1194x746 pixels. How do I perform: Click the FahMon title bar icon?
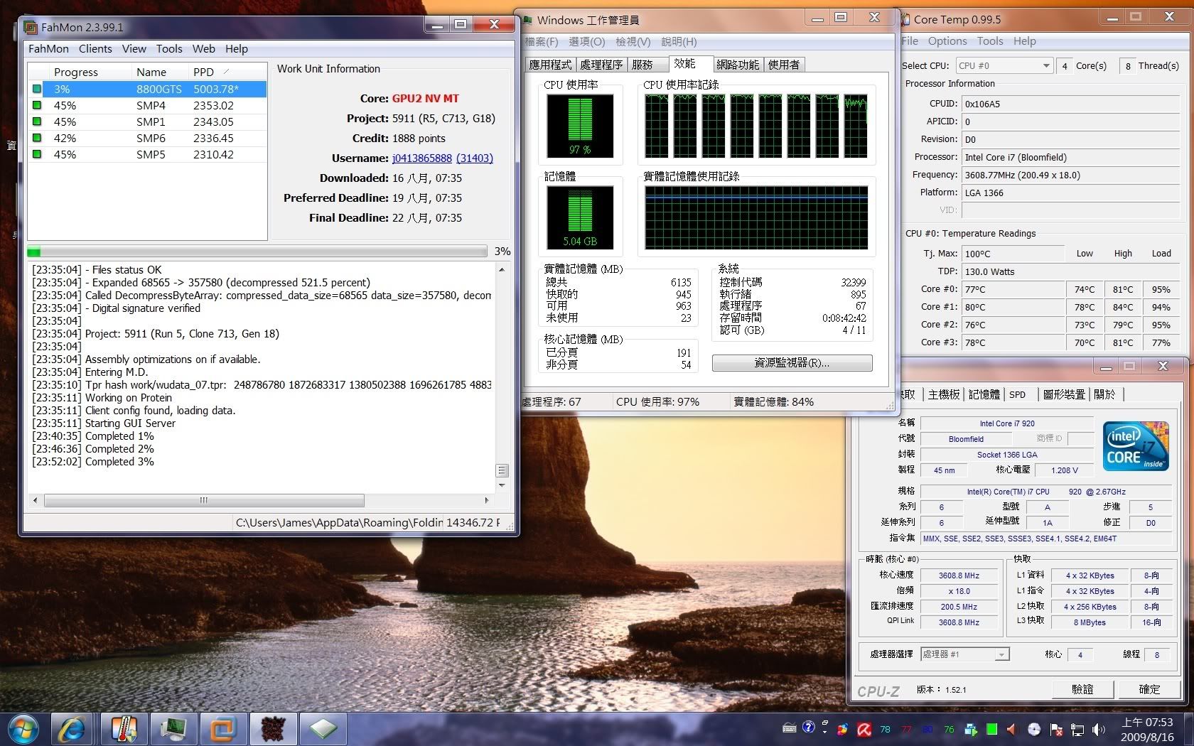pyautogui.click(x=31, y=28)
